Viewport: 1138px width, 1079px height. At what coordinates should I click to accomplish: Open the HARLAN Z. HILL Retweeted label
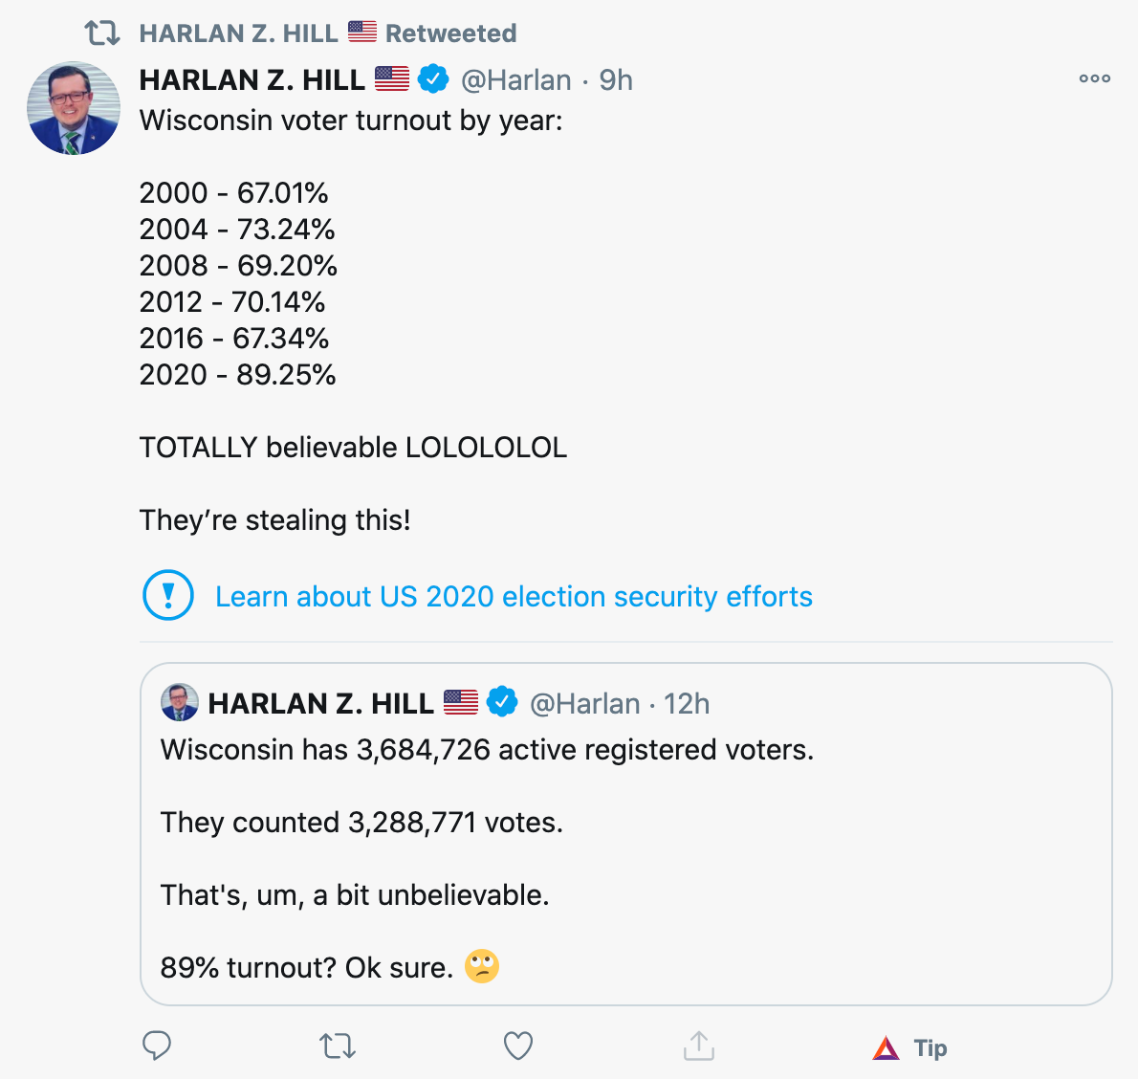(x=327, y=33)
